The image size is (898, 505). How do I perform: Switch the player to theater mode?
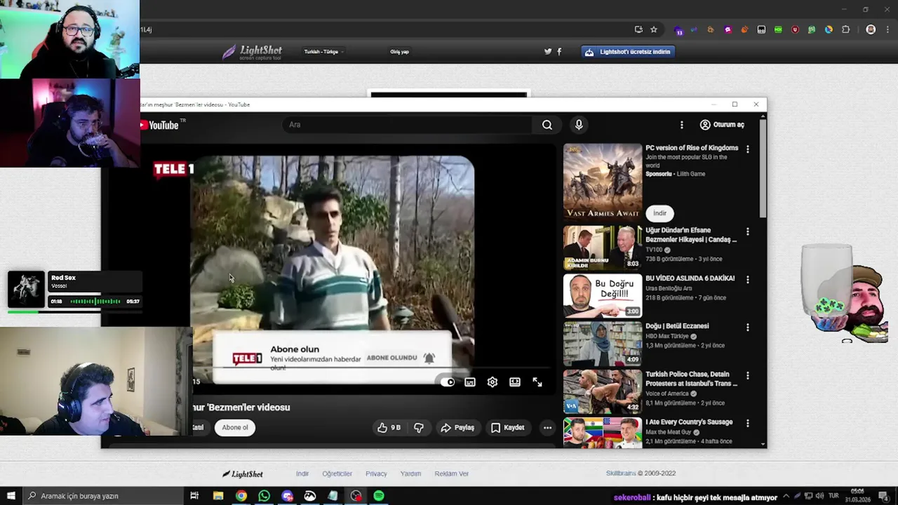(515, 382)
